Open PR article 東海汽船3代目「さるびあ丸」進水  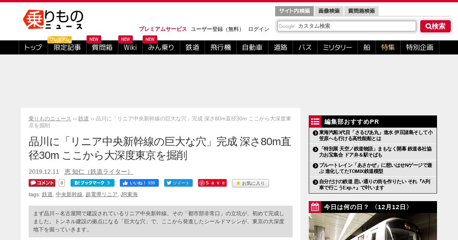click(x=376, y=135)
